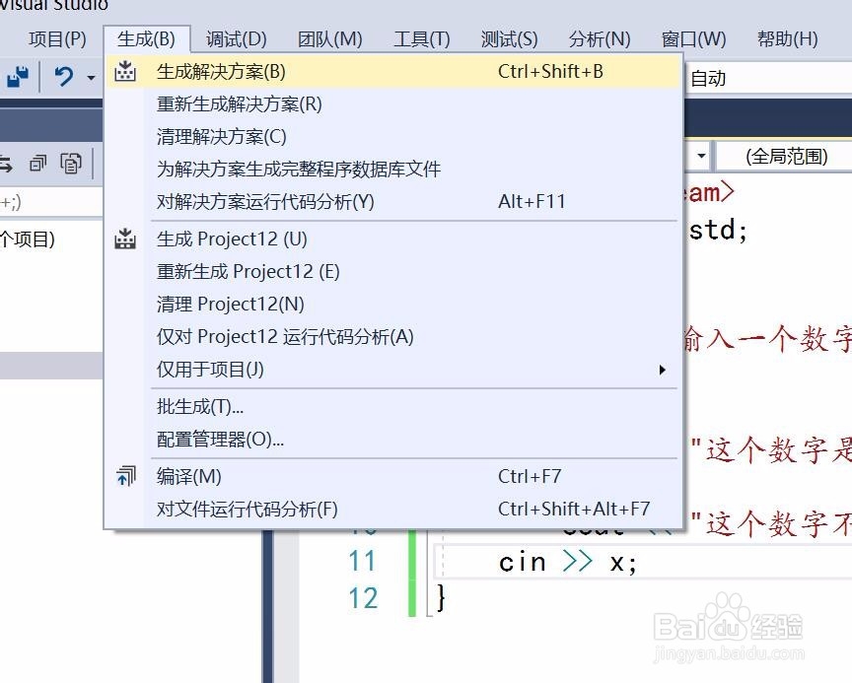852x683 pixels.
Task: Click the solution node ending in 个项目)
Action: pyautogui.click(x=28, y=239)
